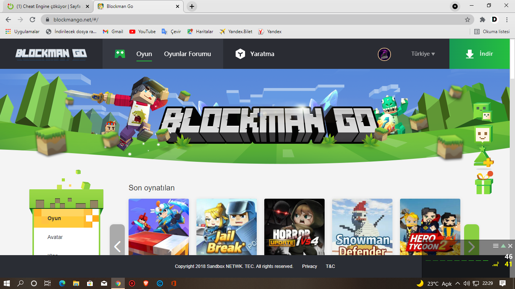
Task: Click the overlay widget hamburger menu icon
Action: 496,246
